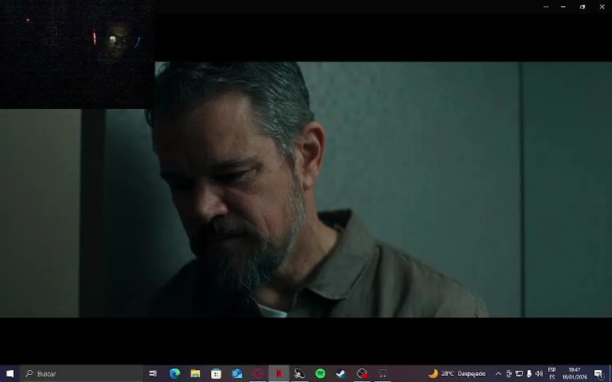This screenshot has width=612, height=382.
Task: Open network settings from the tray icon
Action: point(518,374)
